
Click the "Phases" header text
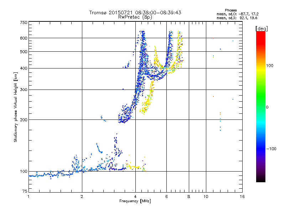(x=230, y=10)
